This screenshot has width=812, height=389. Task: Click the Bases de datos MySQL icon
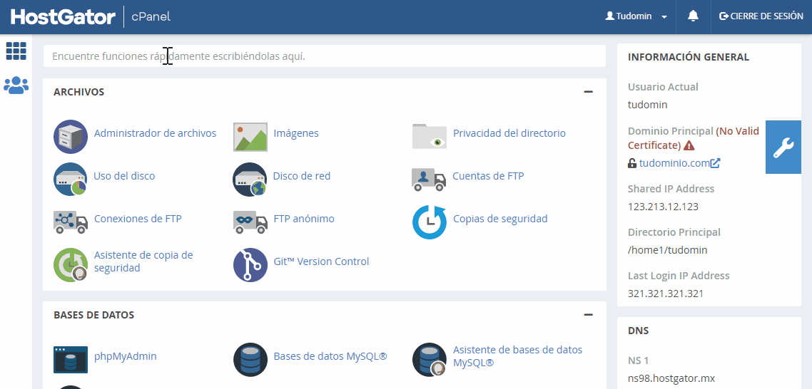250,360
